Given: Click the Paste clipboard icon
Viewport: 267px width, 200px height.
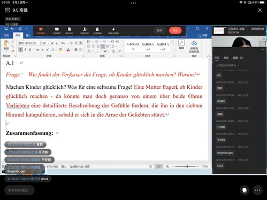Looking at the screenshot, I should [x=6, y=43].
